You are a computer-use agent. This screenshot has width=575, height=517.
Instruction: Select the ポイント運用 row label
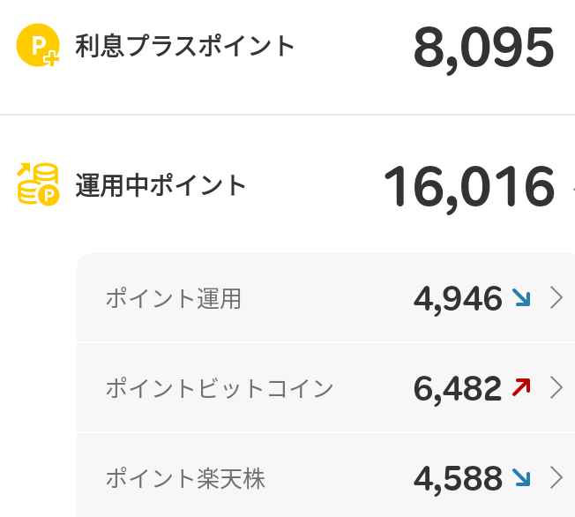(174, 298)
